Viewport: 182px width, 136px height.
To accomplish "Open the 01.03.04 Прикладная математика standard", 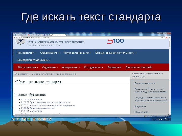I will pyautogui.click(x=37, y=108).
